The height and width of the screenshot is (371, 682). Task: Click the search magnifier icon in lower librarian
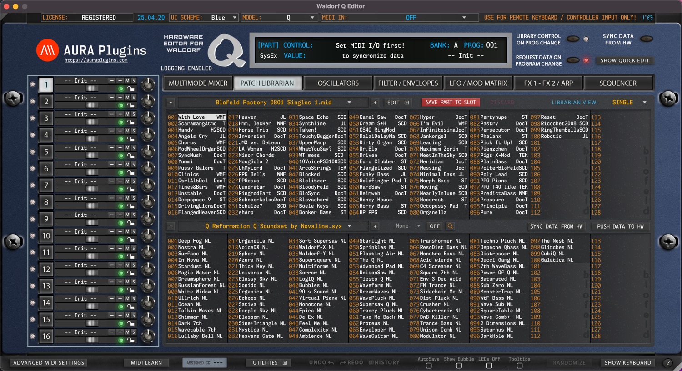pos(450,226)
